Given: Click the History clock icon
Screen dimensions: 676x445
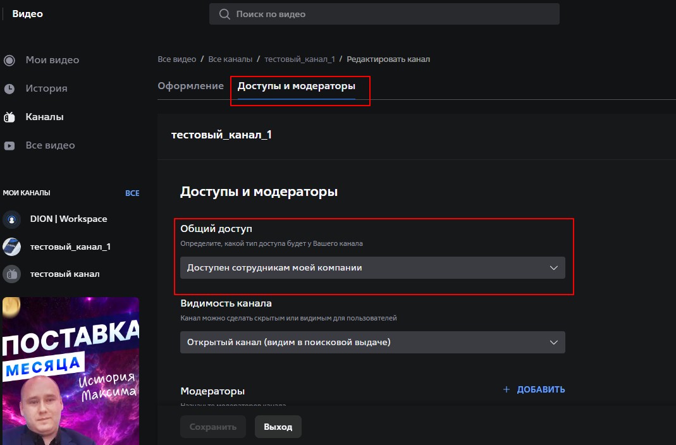Looking at the screenshot, I should coord(9,88).
